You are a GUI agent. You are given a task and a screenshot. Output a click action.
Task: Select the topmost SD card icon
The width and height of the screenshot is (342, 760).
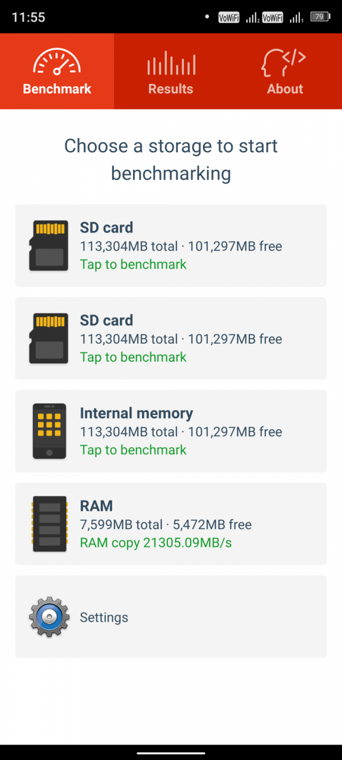(x=49, y=245)
